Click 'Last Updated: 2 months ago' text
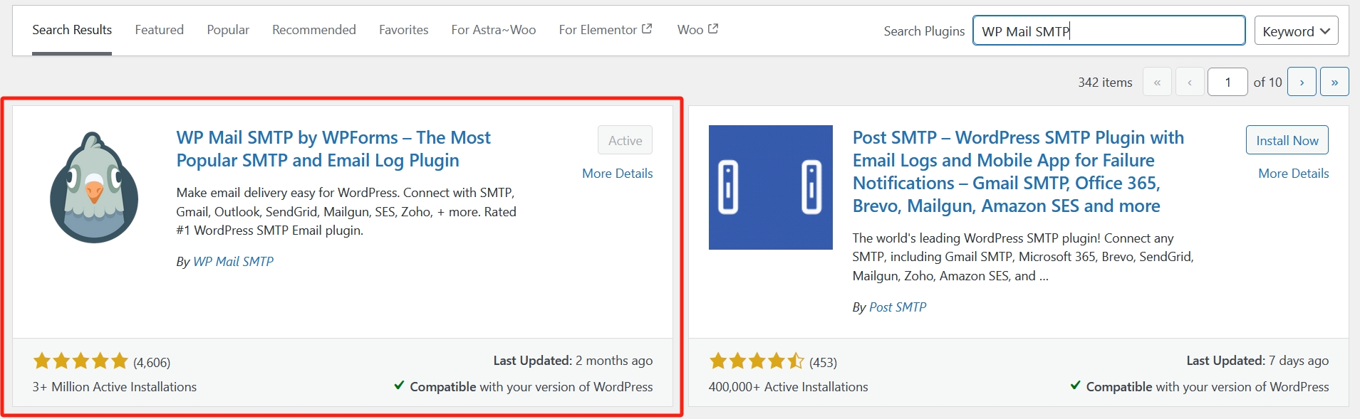The width and height of the screenshot is (1360, 419). 573,361
